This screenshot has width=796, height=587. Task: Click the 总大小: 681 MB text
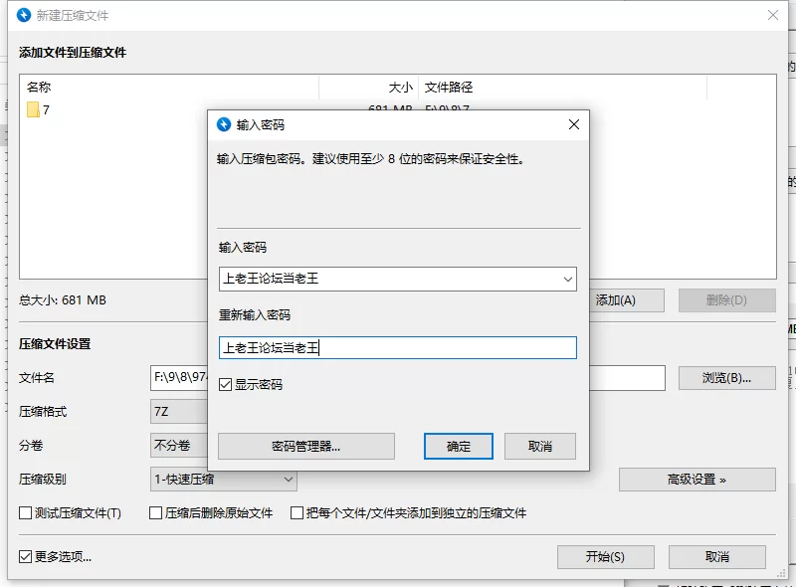tap(63, 300)
